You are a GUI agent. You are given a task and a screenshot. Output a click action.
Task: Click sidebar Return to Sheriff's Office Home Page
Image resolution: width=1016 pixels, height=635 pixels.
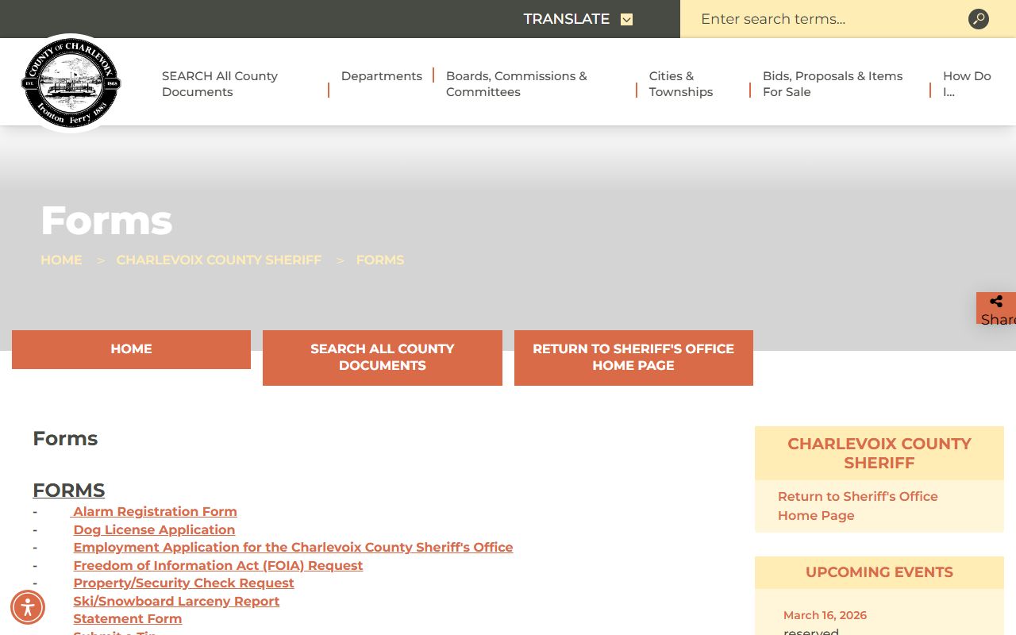coord(857,506)
